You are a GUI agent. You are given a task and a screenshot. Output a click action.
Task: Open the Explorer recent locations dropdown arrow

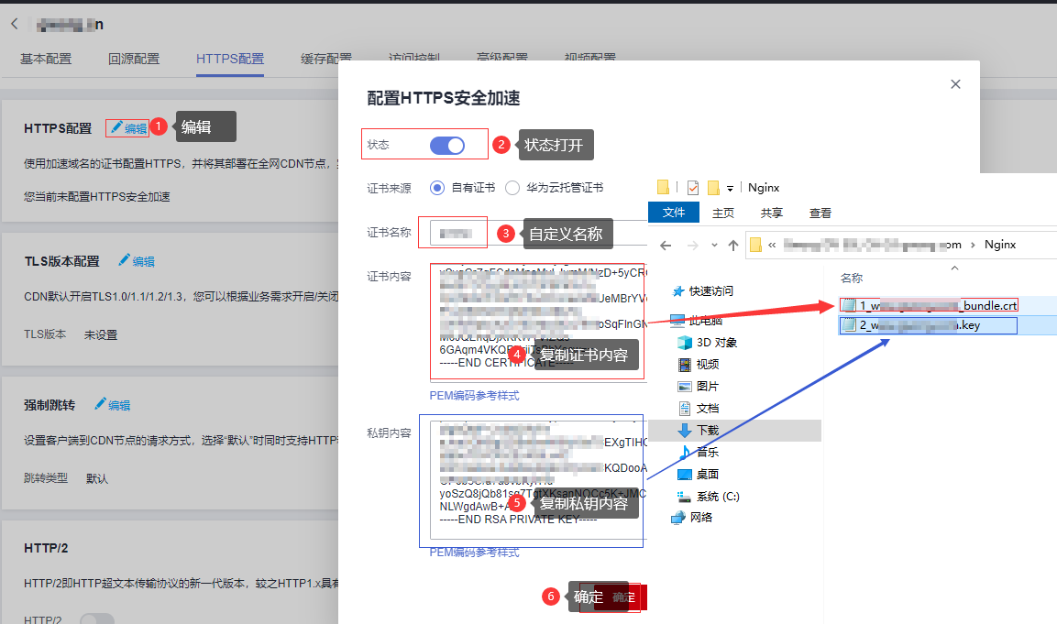[x=714, y=246]
